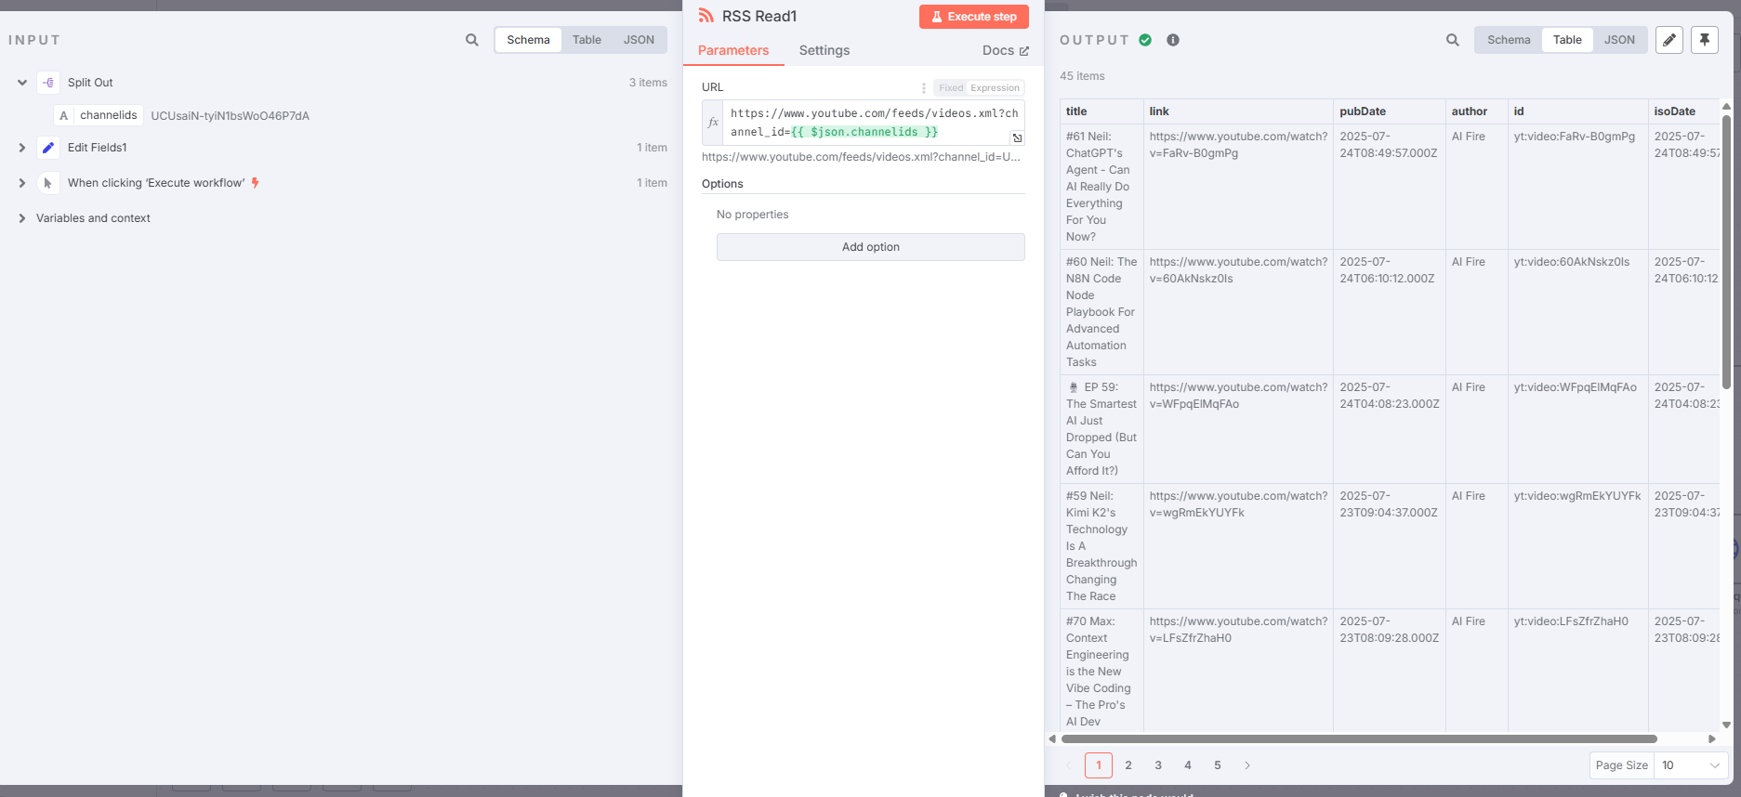Go to output page 3
Viewport: 1741px width, 797px height.
pyautogui.click(x=1158, y=765)
